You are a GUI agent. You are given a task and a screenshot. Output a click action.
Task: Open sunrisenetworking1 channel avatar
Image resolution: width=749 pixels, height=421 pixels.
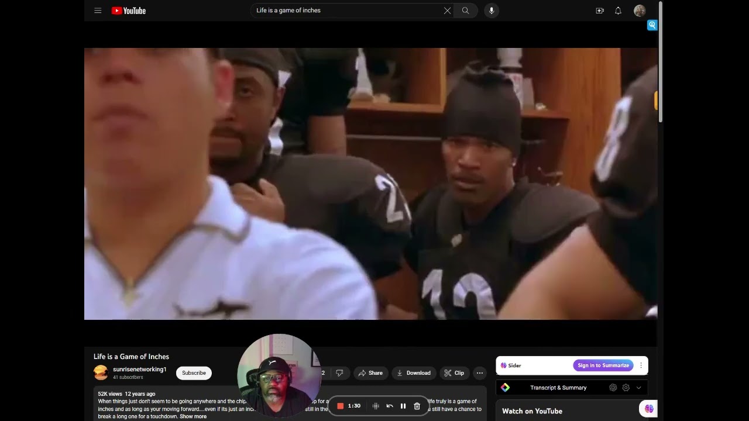[x=101, y=372]
